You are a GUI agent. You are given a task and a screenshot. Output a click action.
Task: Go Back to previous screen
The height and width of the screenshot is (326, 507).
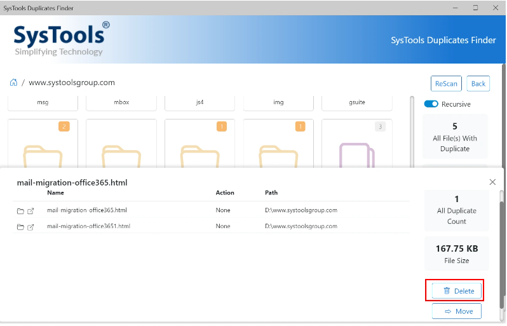[x=478, y=84]
